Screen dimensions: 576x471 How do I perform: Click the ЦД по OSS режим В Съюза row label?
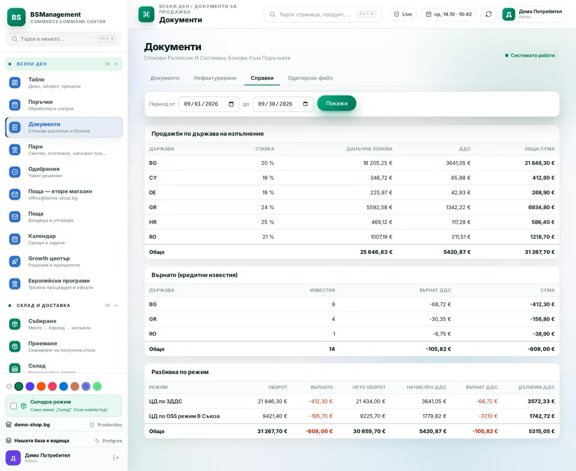click(x=184, y=416)
